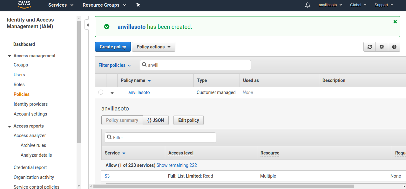The height and width of the screenshot is (189, 406).
Task: Open Access analyzer in the sidebar
Action: click(30, 135)
